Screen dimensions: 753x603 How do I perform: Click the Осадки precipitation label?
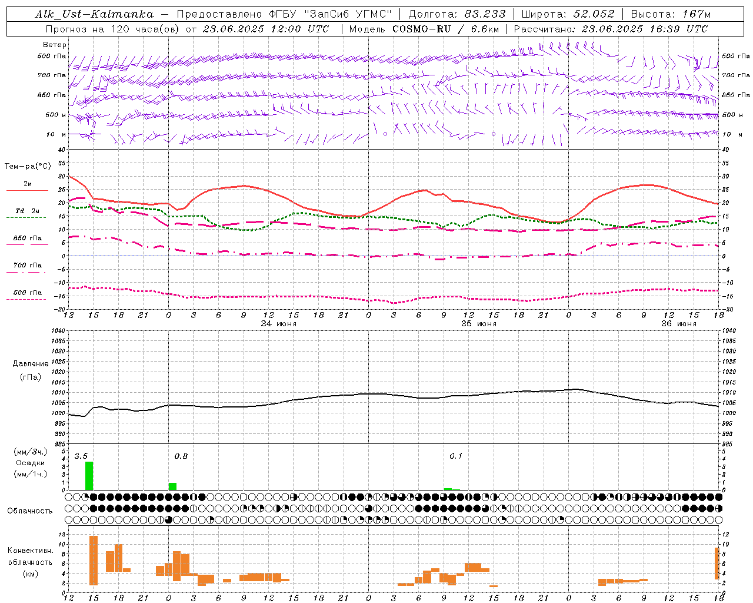tap(30, 463)
